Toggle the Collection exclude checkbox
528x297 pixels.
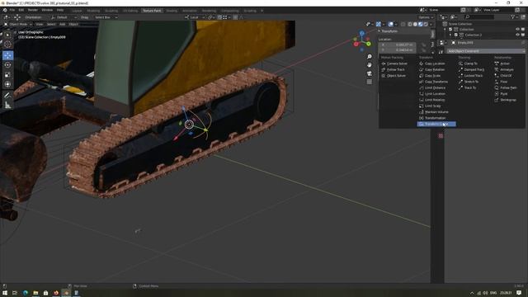(x=450, y=30)
